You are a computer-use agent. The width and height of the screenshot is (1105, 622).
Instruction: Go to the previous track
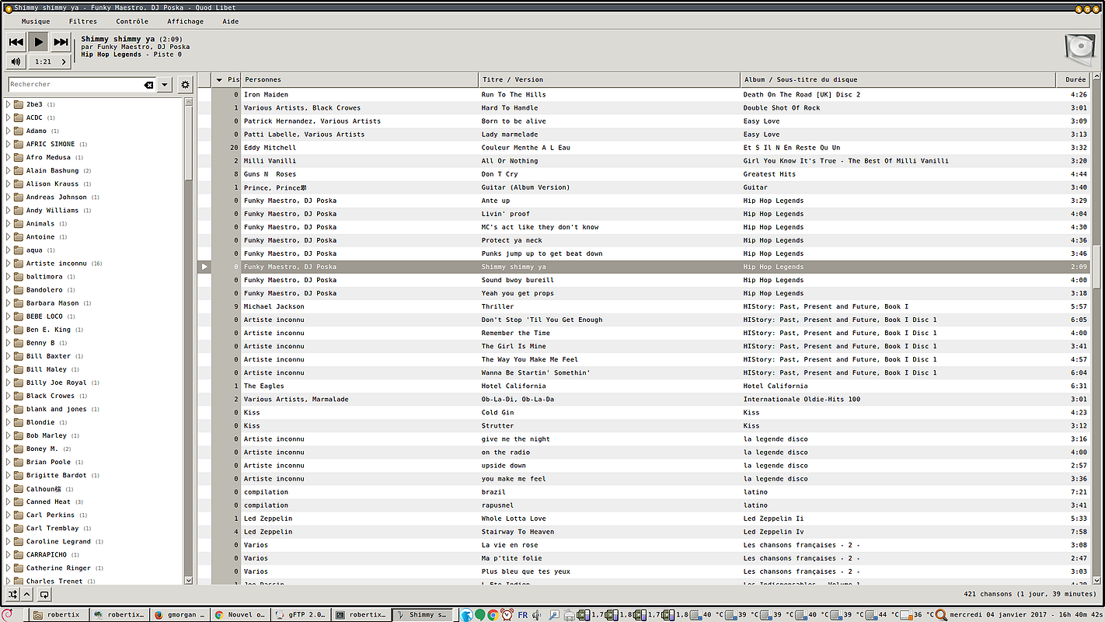tap(16, 42)
